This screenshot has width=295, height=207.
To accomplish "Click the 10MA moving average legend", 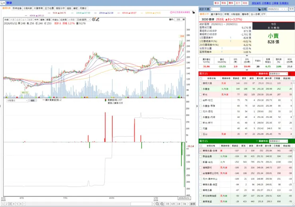I will pyautogui.click(x=81, y=13).
